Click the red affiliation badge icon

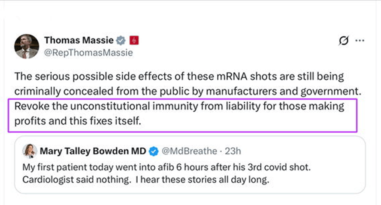(x=134, y=41)
